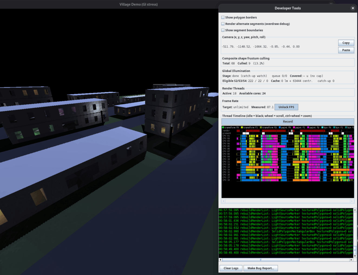Click the purple paint f2 legend swatch
358x275 pixels.
point(308,127)
